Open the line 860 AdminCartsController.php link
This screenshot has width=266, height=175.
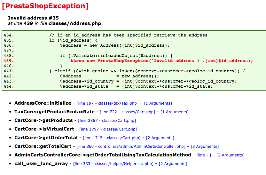pos(131,147)
